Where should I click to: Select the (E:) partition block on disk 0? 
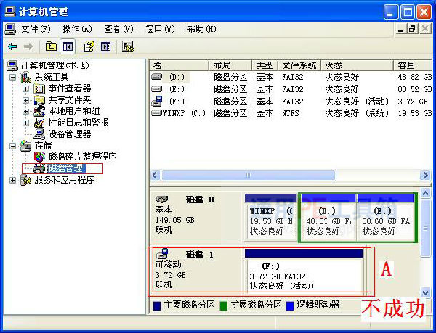tap(385, 218)
